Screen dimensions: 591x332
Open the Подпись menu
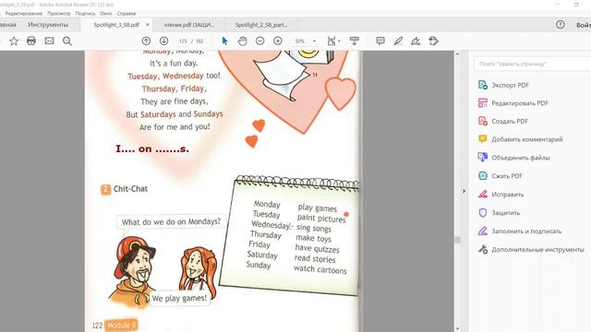click(x=85, y=13)
